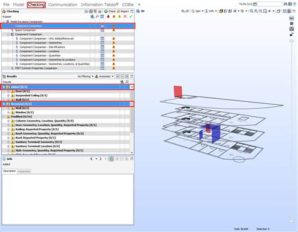This screenshot has width=298, height=232.
Task: Click the zoom in icon in 3D toolbar
Action: [256, 11]
